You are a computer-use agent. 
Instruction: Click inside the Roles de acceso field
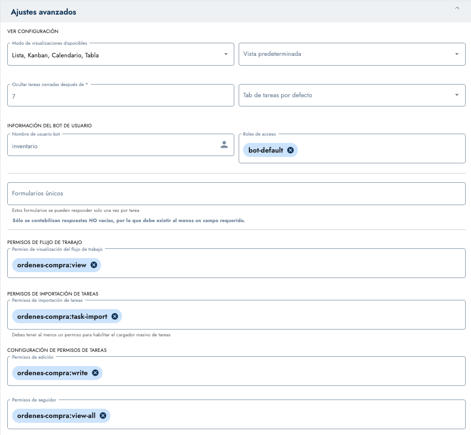click(379, 150)
